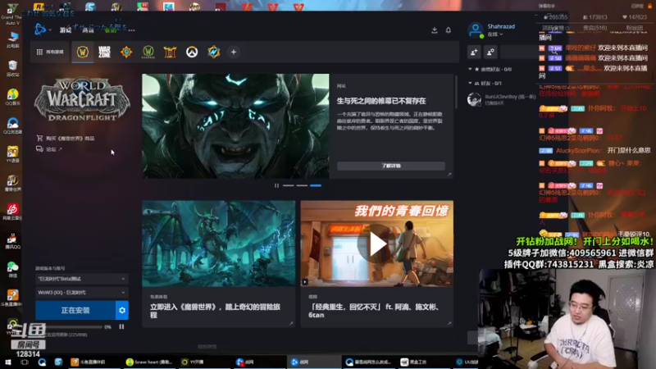The image size is (656, 369).
Task: Open the notifications bell
Action: tap(448, 30)
